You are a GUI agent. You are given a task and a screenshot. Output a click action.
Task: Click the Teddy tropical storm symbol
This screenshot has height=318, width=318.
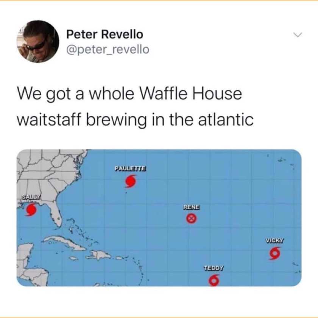click(214, 280)
